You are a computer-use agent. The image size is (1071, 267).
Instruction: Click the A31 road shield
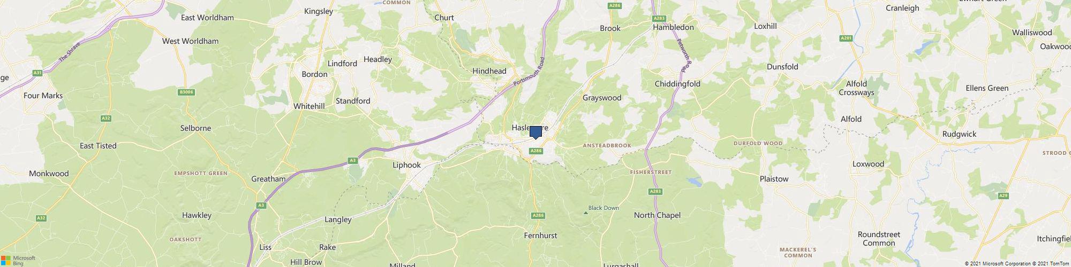click(37, 73)
